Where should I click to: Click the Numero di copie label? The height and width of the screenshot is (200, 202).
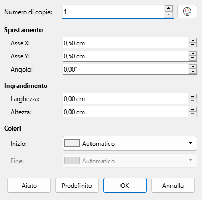point(28,12)
